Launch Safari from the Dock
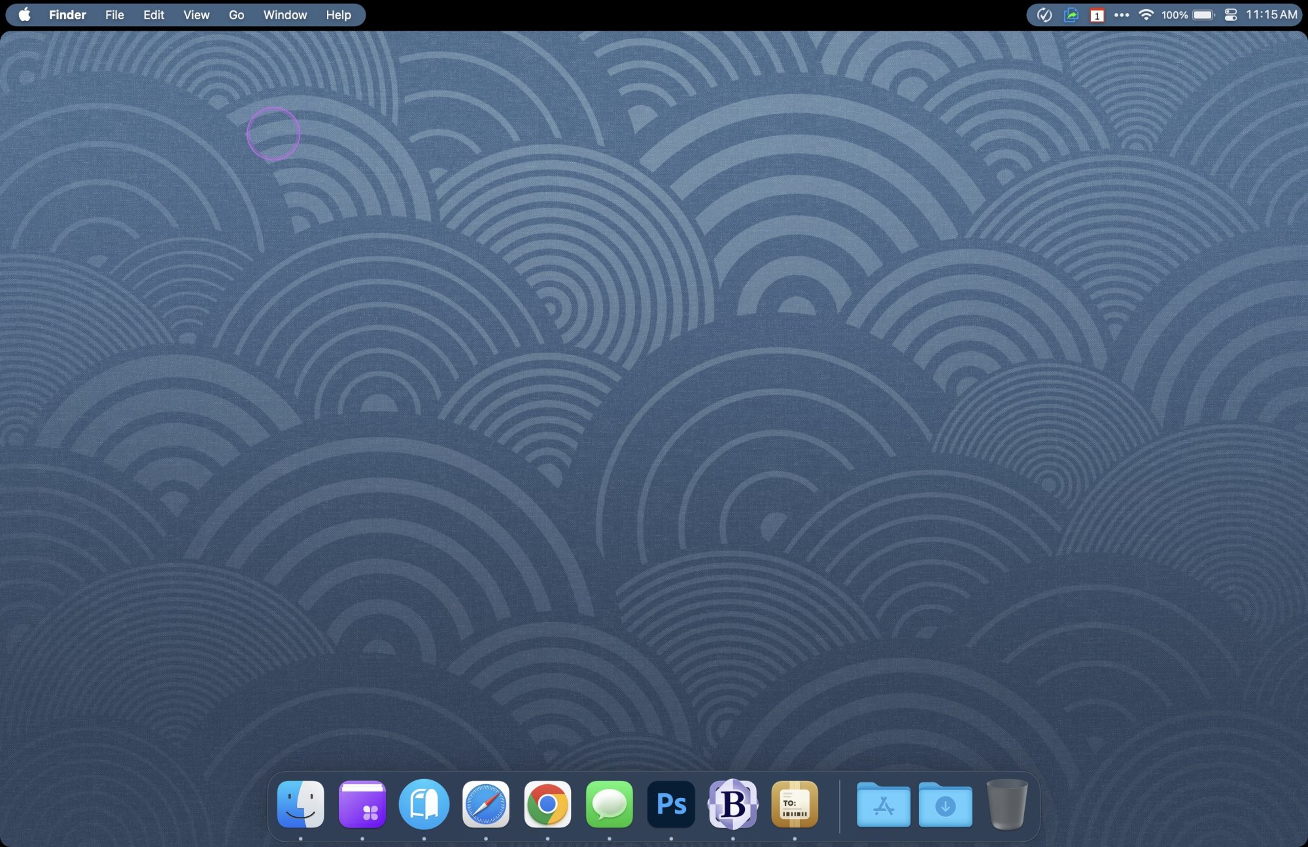Viewport: 1308px width, 847px height. tap(485, 804)
